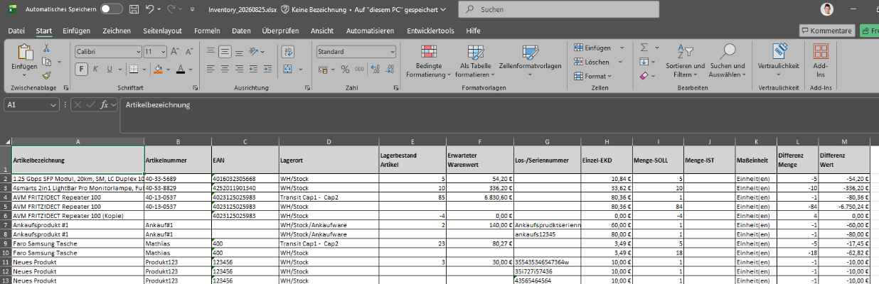Select the Lagerort header cell
Screen dimensions: 879x284
(x=328, y=160)
